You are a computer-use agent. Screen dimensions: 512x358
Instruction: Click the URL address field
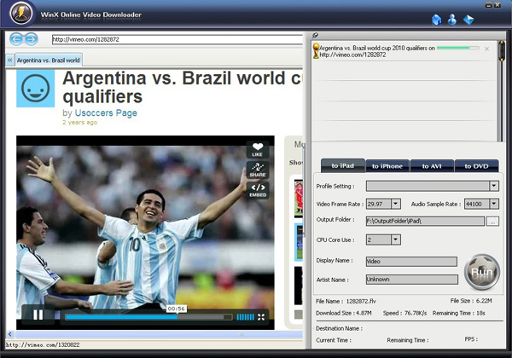pos(177,39)
